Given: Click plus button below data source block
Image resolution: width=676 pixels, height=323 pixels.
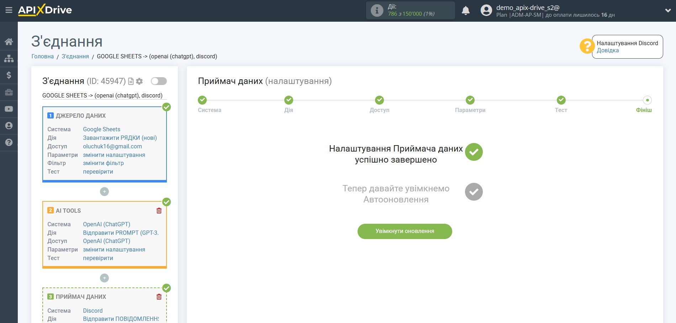Looking at the screenshot, I should tap(104, 191).
